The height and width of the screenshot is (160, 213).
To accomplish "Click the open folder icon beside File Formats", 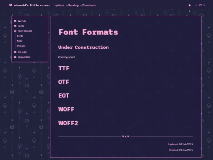I will point(15,31).
